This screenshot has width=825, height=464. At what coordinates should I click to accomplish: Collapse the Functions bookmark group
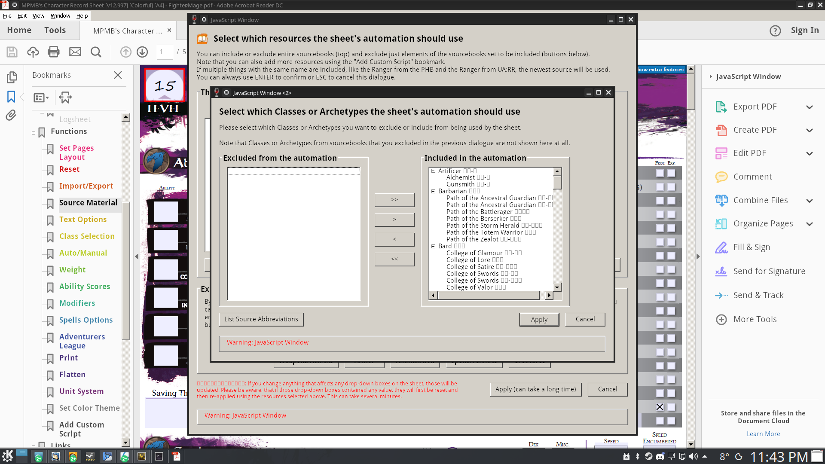(x=34, y=133)
